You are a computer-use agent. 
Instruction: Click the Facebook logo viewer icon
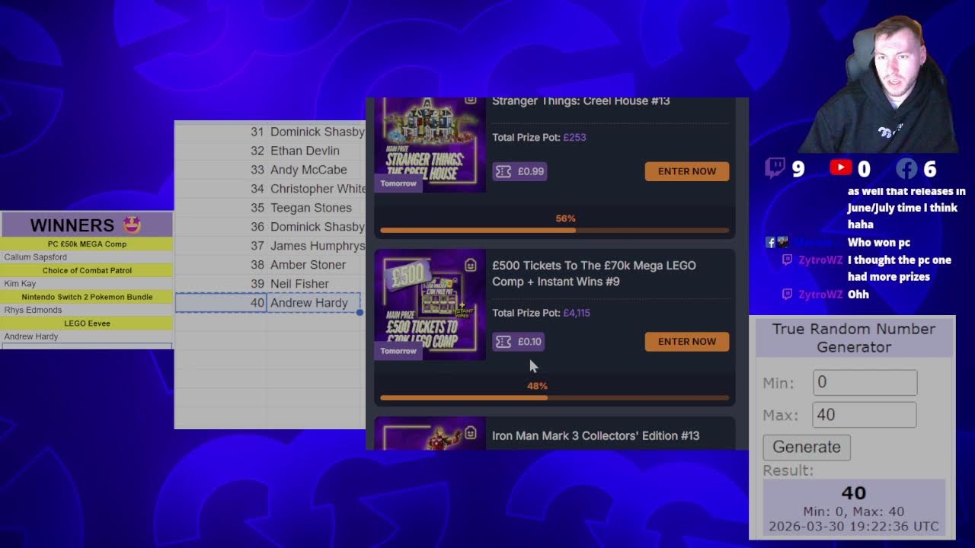[906, 168]
